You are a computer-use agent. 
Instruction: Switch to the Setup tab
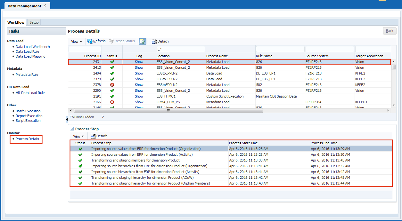tap(34, 22)
